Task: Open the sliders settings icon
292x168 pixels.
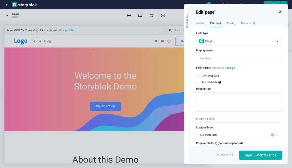Action: tap(152, 15)
